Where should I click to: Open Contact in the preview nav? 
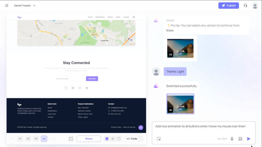[126, 17]
